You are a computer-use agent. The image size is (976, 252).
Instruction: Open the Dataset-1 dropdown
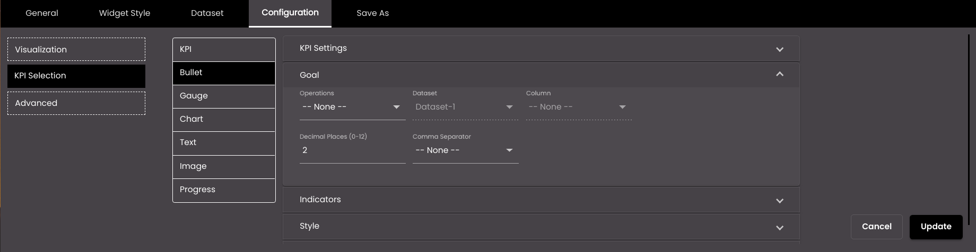point(465,107)
